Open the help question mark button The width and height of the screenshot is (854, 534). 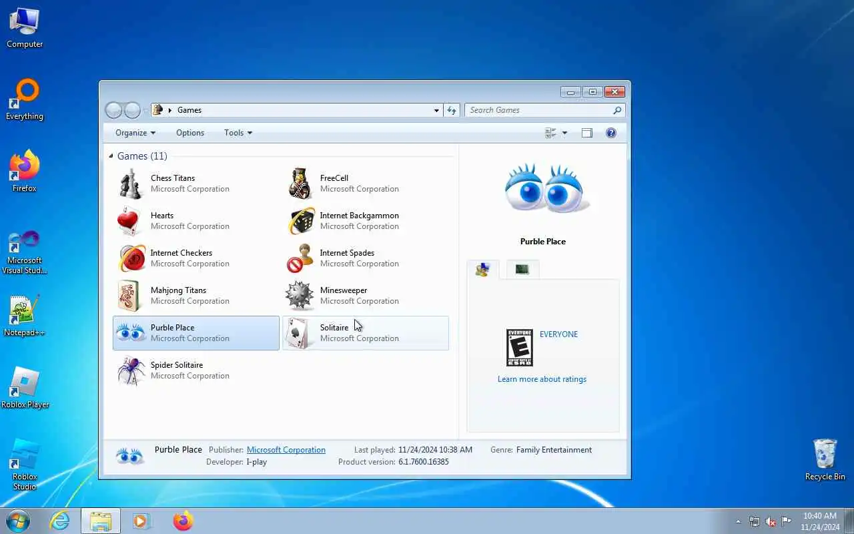610,133
